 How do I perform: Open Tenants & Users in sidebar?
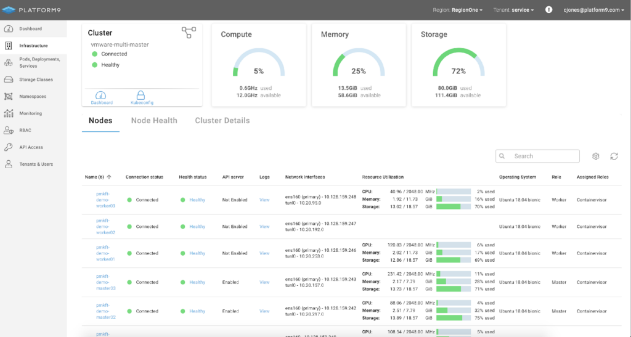pyautogui.click(x=36, y=164)
